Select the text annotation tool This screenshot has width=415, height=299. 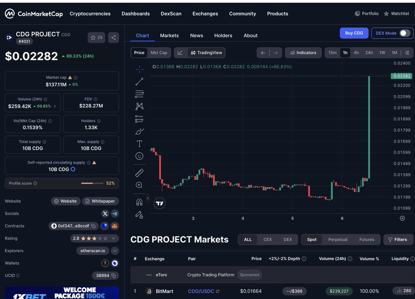pyautogui.click(x=139, y=144)
